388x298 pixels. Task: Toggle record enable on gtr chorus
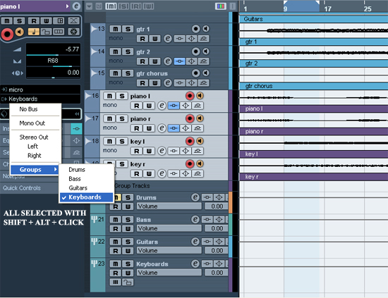click(x=195, y=73)
